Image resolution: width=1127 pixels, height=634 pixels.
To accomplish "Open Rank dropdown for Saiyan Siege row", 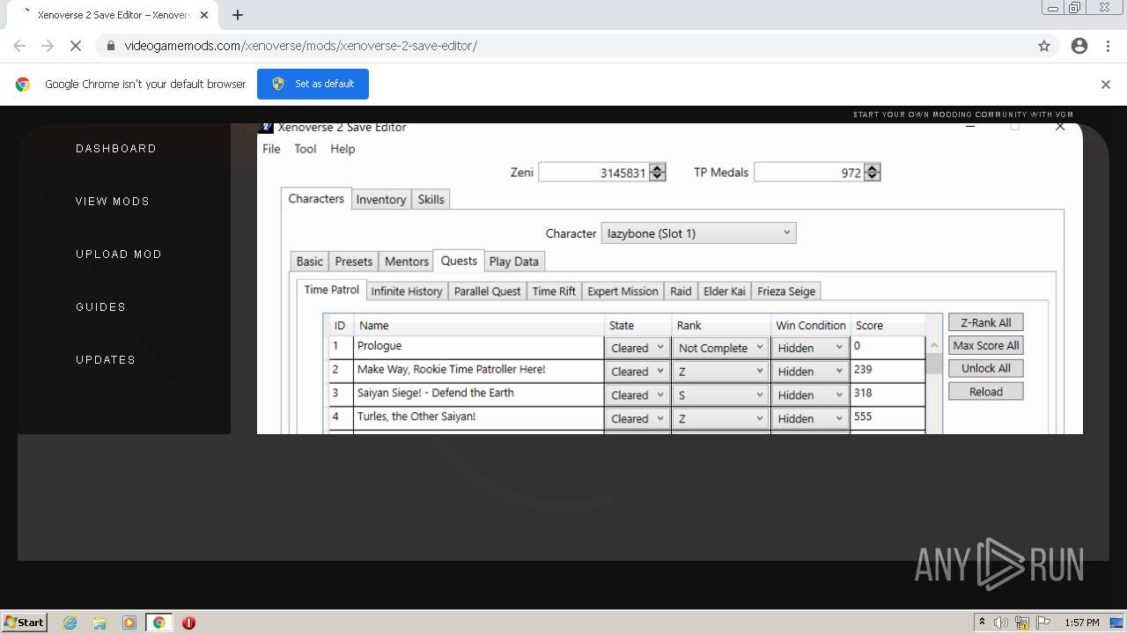I will click(x=721, y=395).
